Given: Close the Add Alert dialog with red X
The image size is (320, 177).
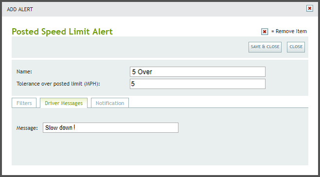Looking at the screenshot, I should click(310, 8).
